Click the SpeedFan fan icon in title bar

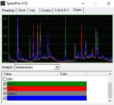[x=3, y=3]
